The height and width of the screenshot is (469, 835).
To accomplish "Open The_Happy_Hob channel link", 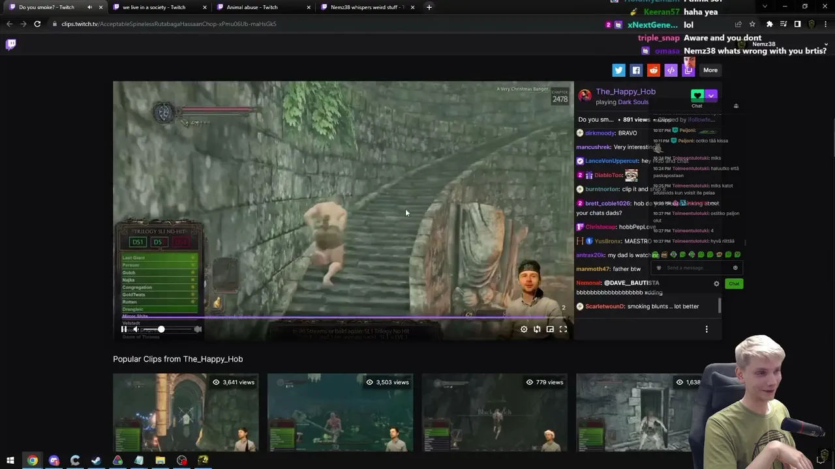I will click(x=626, y=92).
